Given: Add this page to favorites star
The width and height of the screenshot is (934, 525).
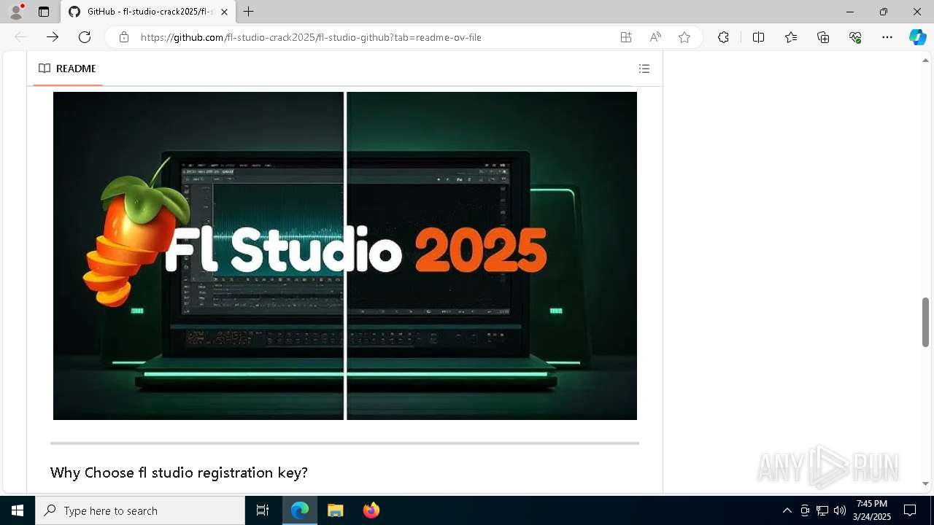Looking at the screenshot, I should [x=684, y=37].
